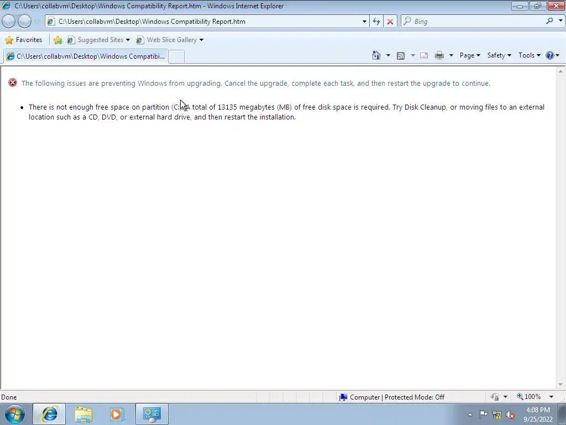Click the Control Panel taskbar icon
The height and width of the screenshot is (425, 566).
152,414
